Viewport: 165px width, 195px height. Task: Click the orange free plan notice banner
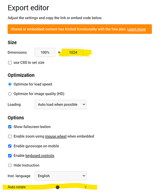[x=80, y=29]
